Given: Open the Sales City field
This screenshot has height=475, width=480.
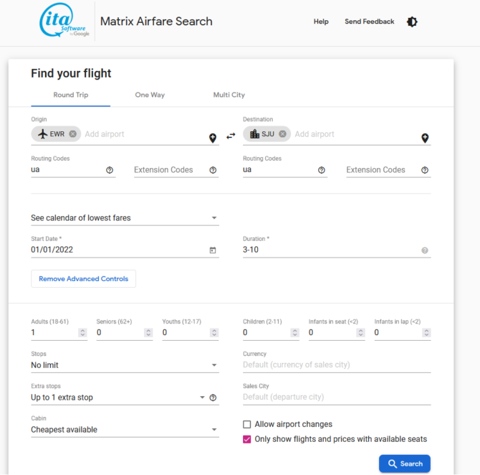Looking at the screenshot, I should pyautogui.click(x=337, y=397).
